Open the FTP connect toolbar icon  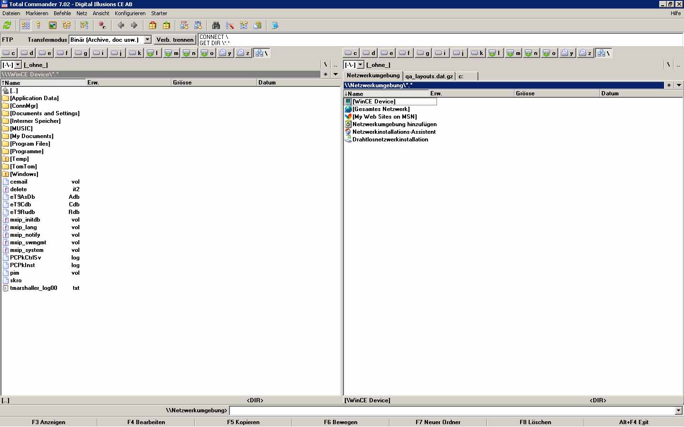click(x=184, y=25)
